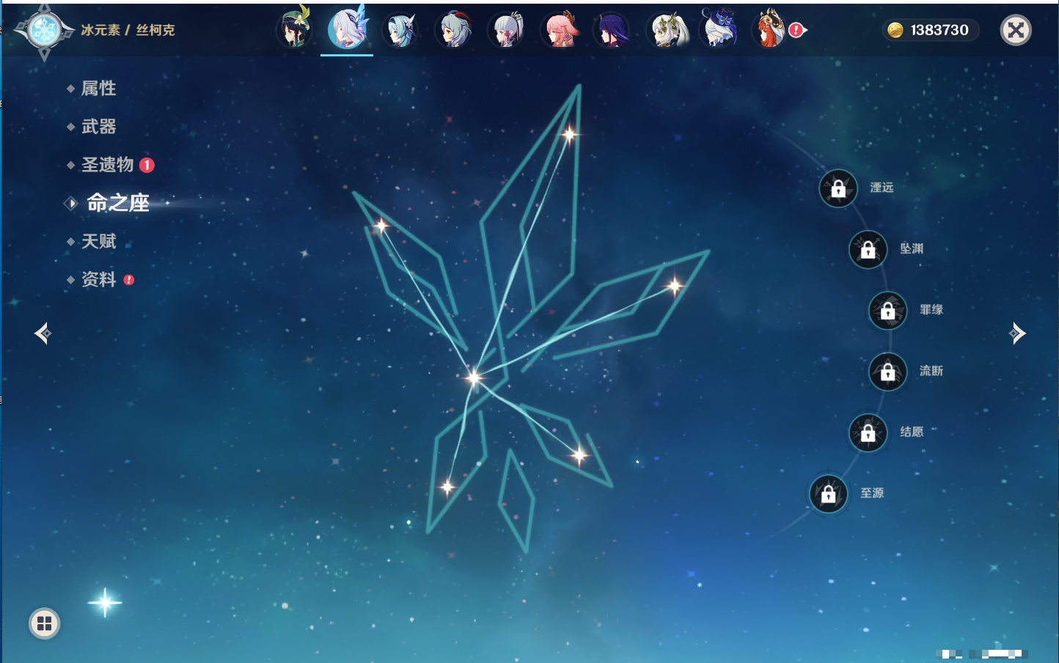This screenshot has width=1059, height=663.
Task: Switch to Nahida's character avatar
Action: (x=666, y=31)
